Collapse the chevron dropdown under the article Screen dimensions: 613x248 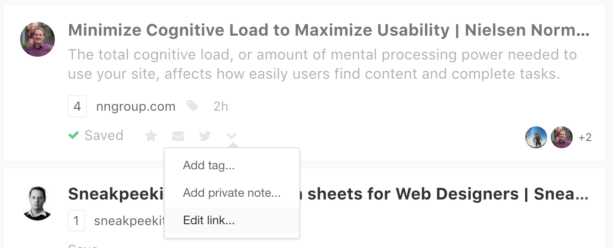(x=232, y=136)
